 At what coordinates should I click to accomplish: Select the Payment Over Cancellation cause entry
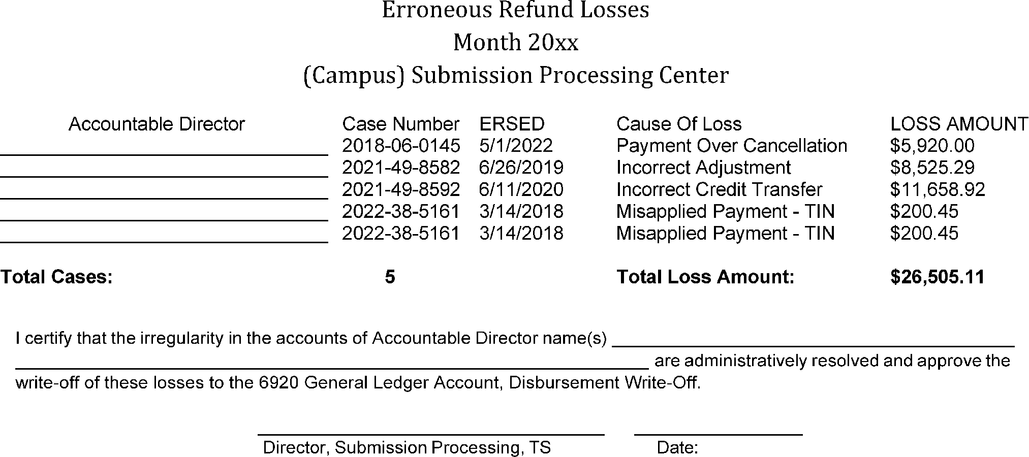click(x=732, y=146)
